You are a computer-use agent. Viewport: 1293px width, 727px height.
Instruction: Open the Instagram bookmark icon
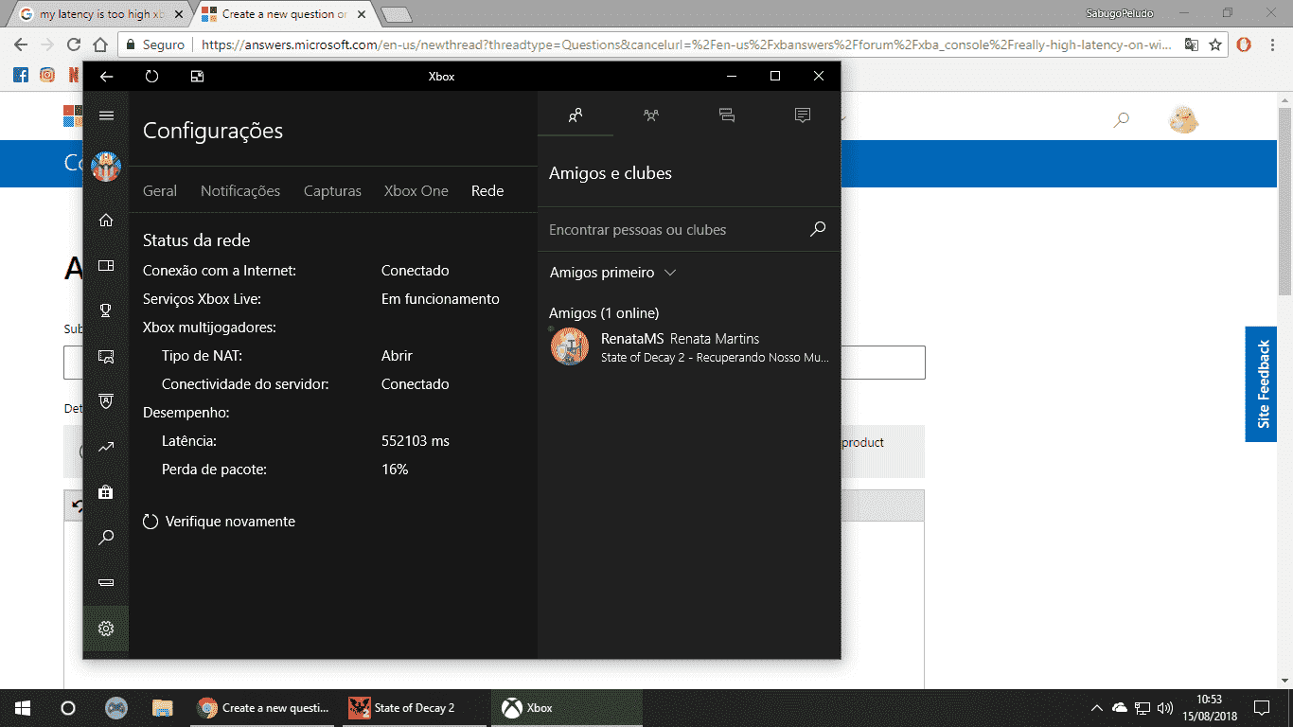[x=47, y=75]
